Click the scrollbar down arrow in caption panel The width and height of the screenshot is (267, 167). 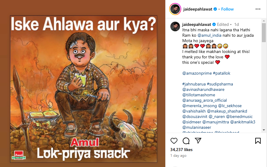pyautogui.click(x=264, y=130)
